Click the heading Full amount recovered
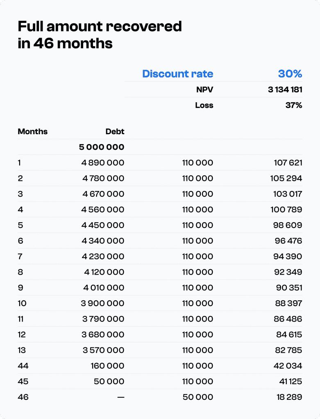Screen dimensions: 320x419 [x=100, y=26]
